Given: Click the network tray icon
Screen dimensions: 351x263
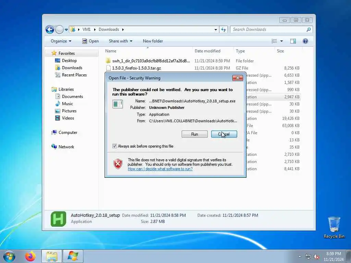Looking at the screenshot, I should click(x=308, y=257).
